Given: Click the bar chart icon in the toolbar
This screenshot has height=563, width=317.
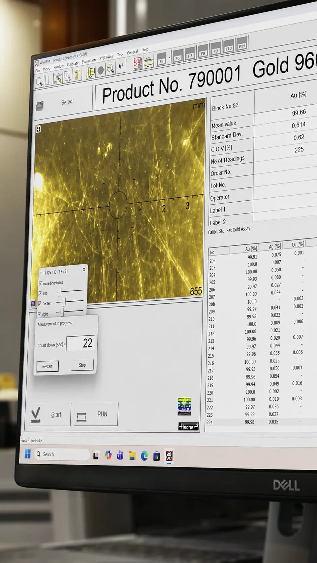Looking at the screenshot, I should (49, 79).
